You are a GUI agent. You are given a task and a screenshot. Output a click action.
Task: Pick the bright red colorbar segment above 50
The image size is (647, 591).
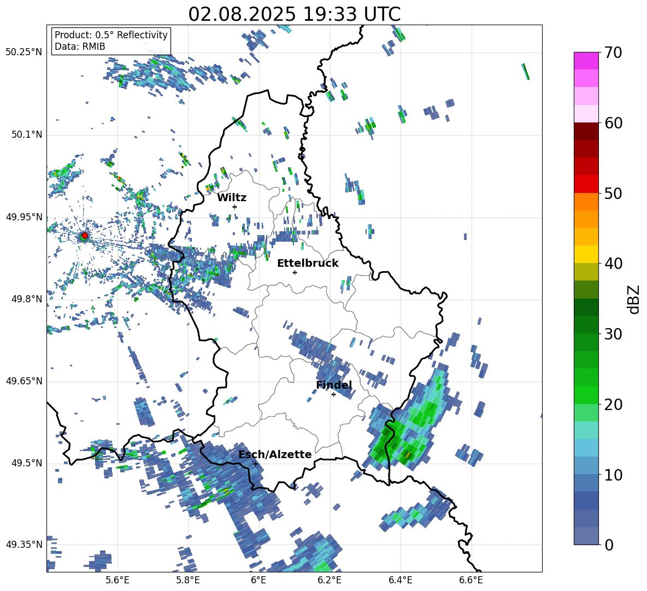click(586, 184)
